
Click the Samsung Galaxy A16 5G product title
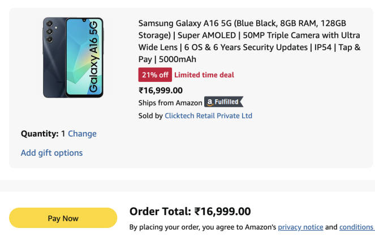tap(249, 41)
